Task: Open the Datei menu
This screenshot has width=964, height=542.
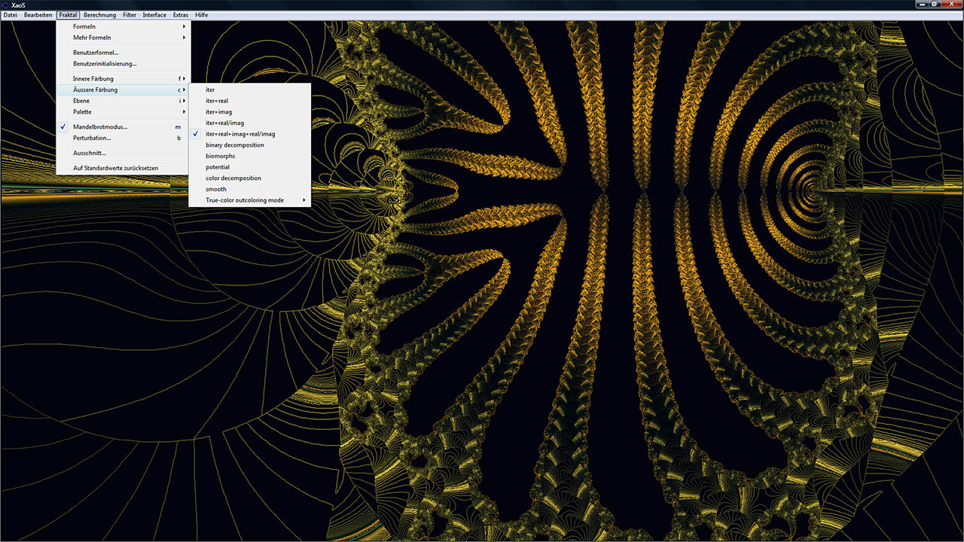Action: [11, 15]
